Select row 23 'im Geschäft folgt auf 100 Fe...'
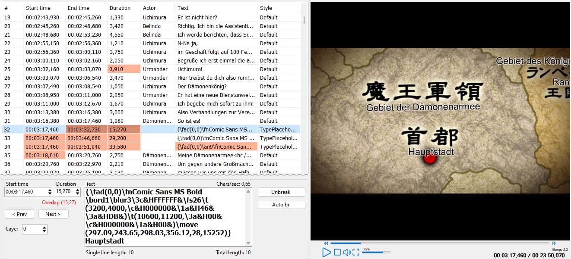This screenshot has width=571, height=259. coord(151,52)
